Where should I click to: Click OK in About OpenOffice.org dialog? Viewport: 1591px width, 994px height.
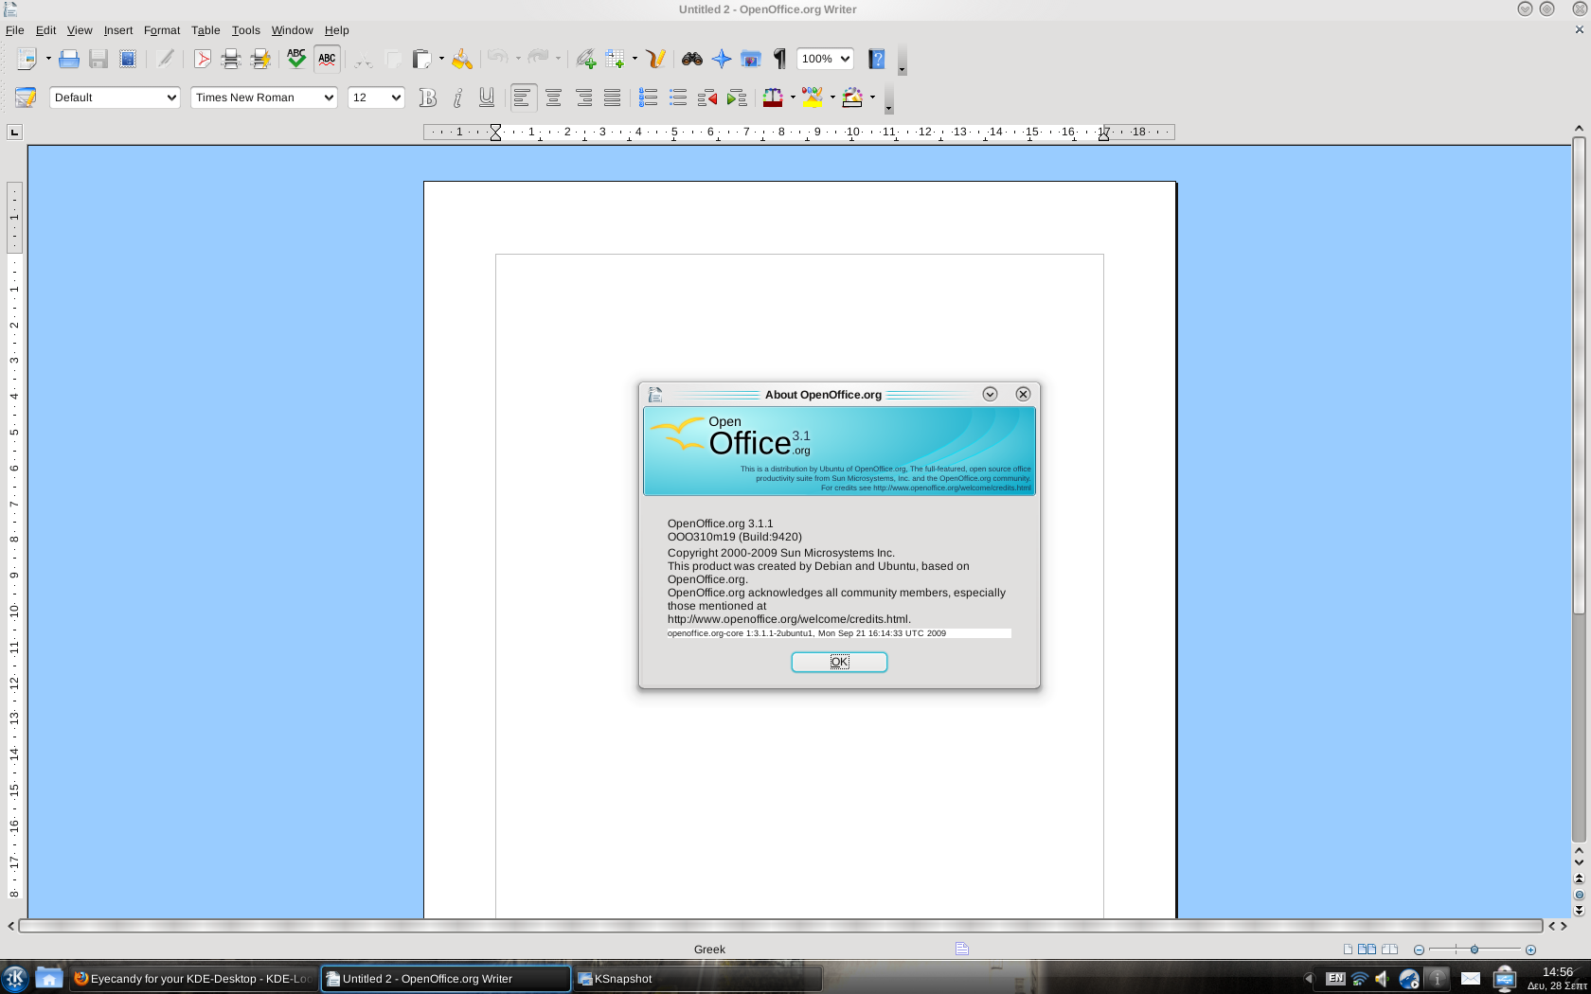pos(839,662)
